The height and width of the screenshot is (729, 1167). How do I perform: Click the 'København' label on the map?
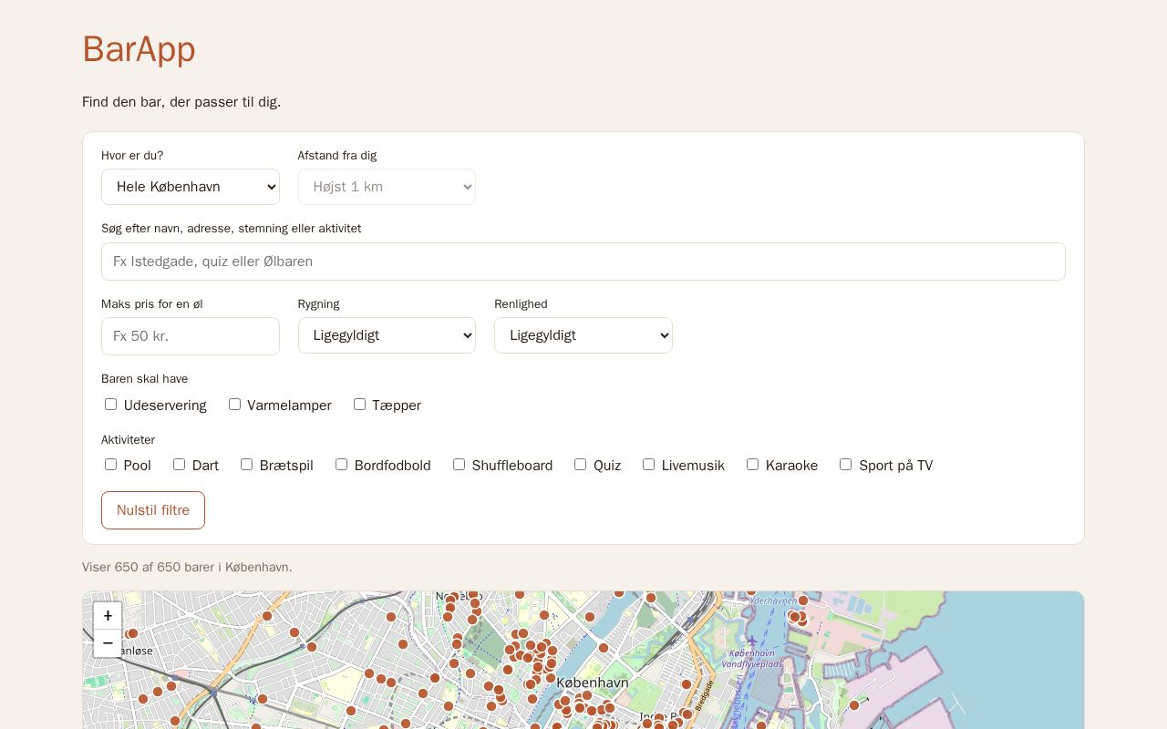(593, 682)
